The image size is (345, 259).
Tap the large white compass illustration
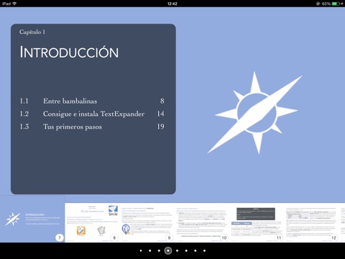tap(254, 112)
